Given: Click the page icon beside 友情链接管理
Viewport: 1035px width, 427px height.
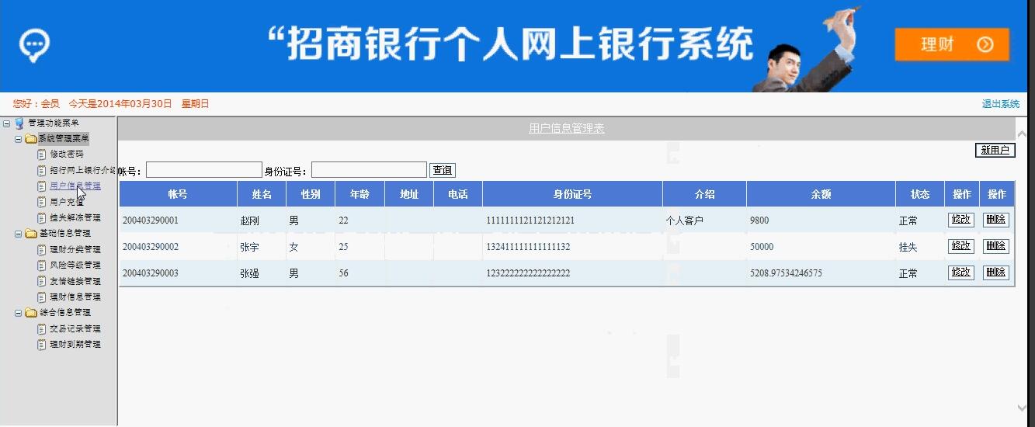Looking at the screenshot, I should point(42,281).
